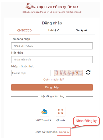
Task: Follow the Đăng ký registration link
Action: (64, 132)
